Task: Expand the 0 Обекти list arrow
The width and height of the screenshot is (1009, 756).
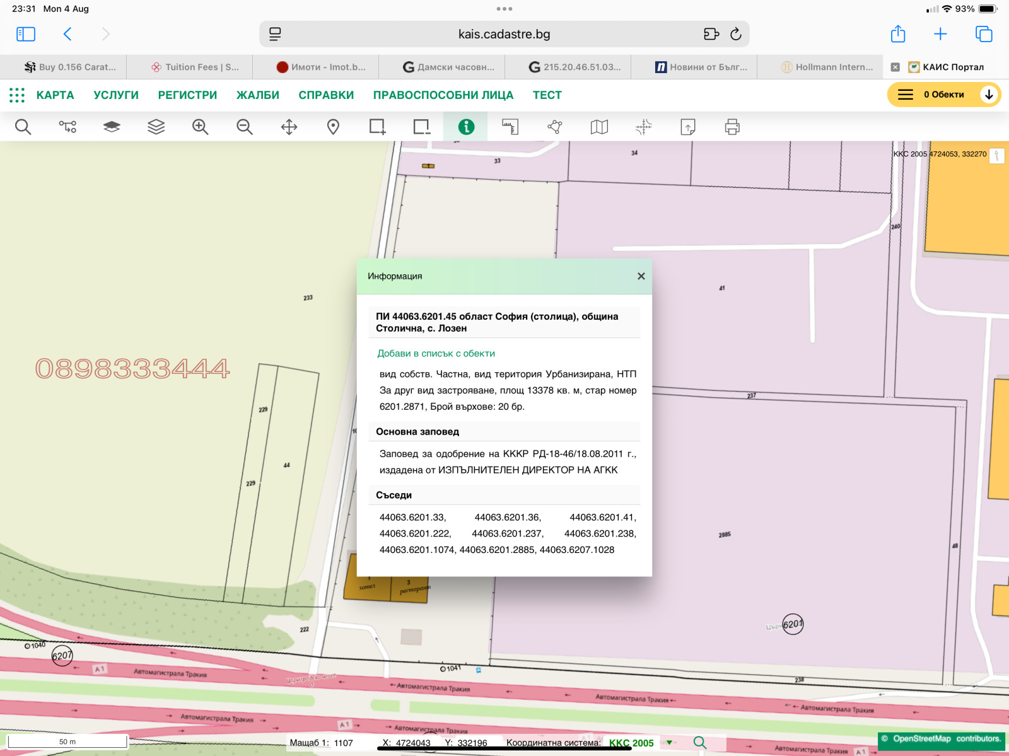Action: coord(989,95)
